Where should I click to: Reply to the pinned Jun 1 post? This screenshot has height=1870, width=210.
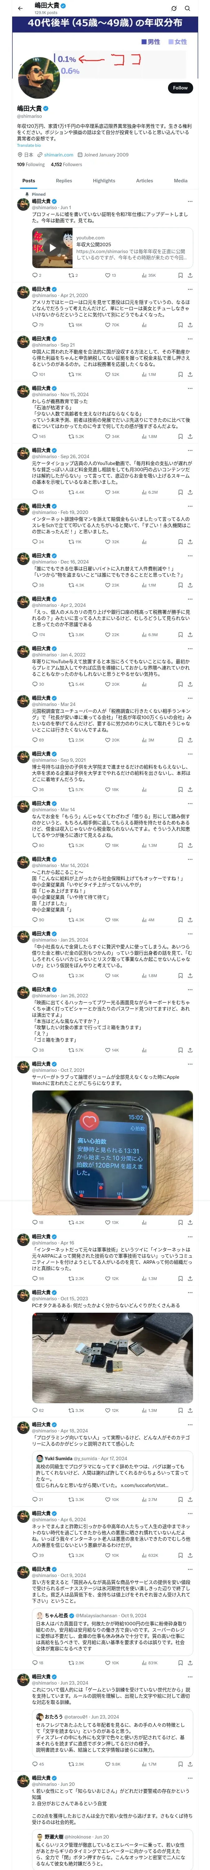pos(35,275)
